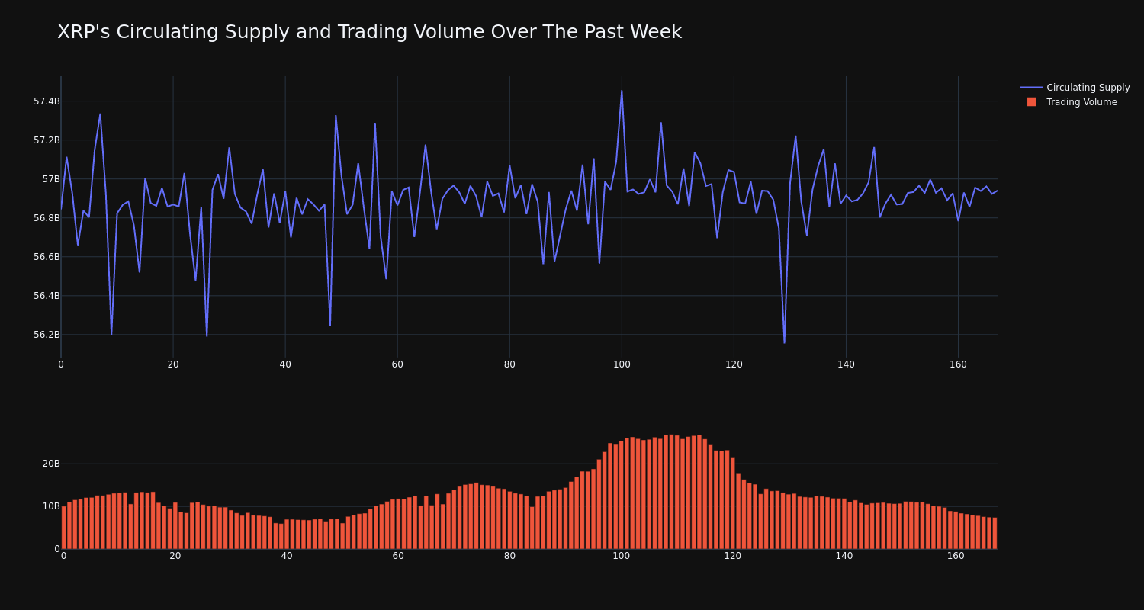1144x610 pixels.
Task: Toggle the Circulating Supply legend entry
Action: [1075, 88]
